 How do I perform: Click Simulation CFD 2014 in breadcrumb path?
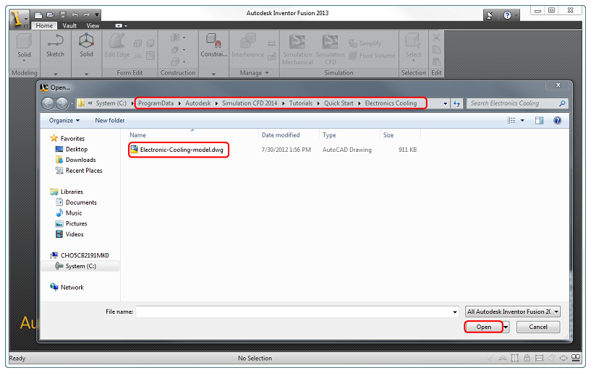pyautogui.click(x=250, y=103)
